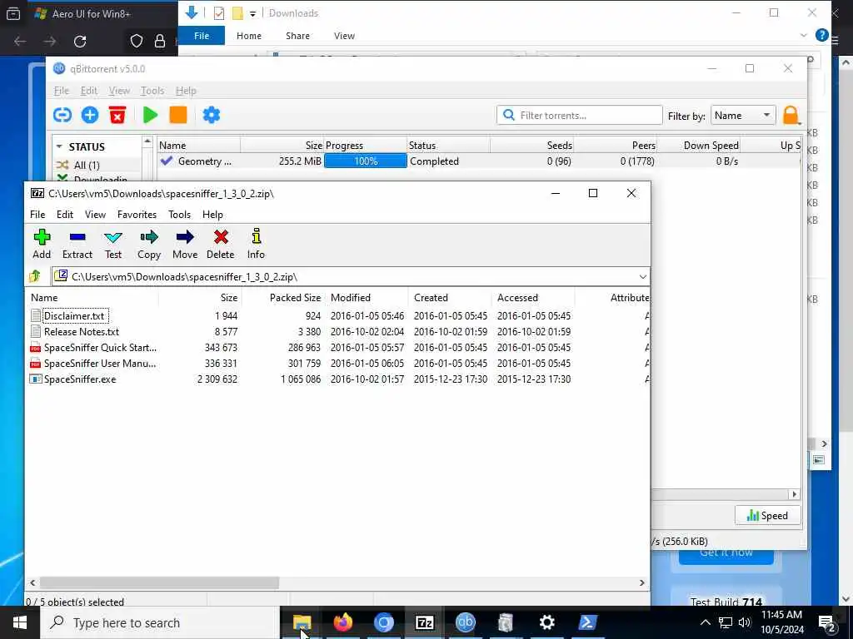Open the File Explorer help icon

tap(821, 35)
